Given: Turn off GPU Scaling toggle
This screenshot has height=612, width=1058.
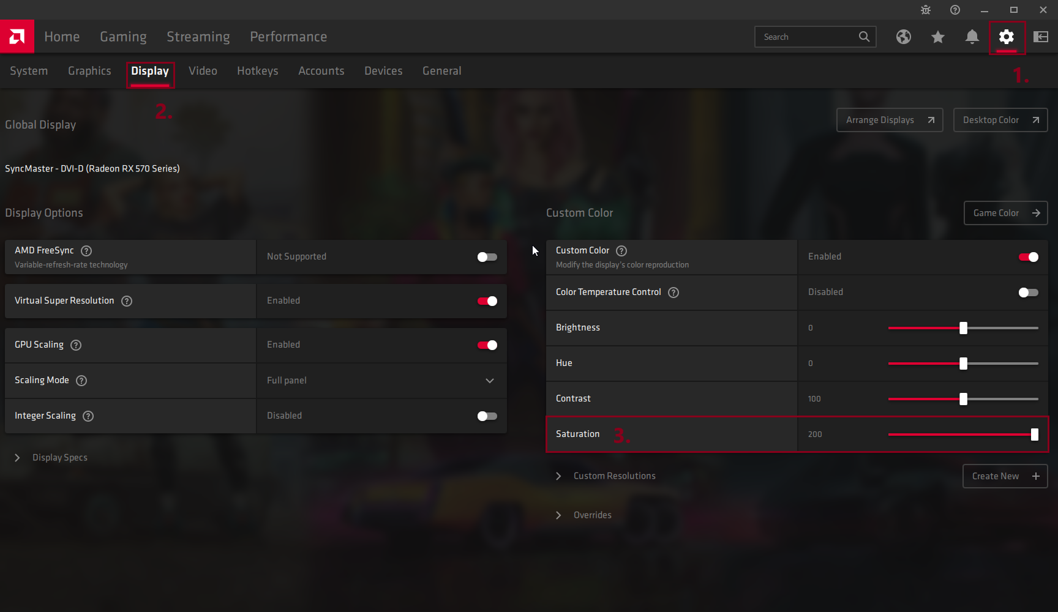Looking at the screenshot, I should point(487,345).
